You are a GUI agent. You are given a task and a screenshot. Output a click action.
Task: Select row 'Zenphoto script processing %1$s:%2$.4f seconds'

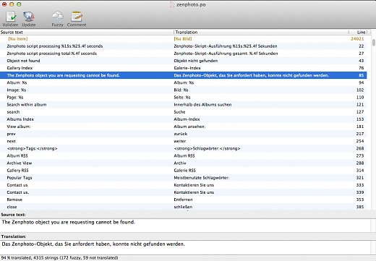pos(184,46)
